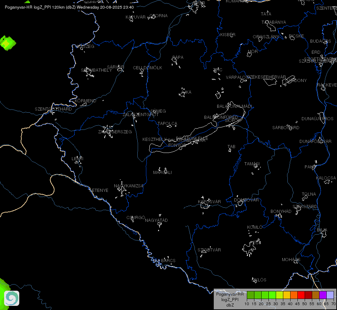Image resolution: width=337 pixels, height=310 pixels.
Task: Click the radar title text with date 20-08-2025
Action: point(69,7)
